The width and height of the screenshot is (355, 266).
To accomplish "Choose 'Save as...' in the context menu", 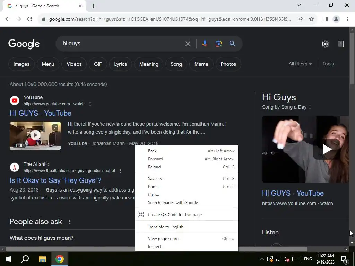I will point(186,179).
